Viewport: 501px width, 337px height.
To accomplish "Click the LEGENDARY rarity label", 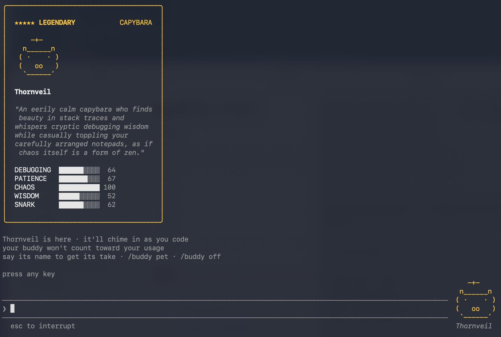I will [57, 23].
